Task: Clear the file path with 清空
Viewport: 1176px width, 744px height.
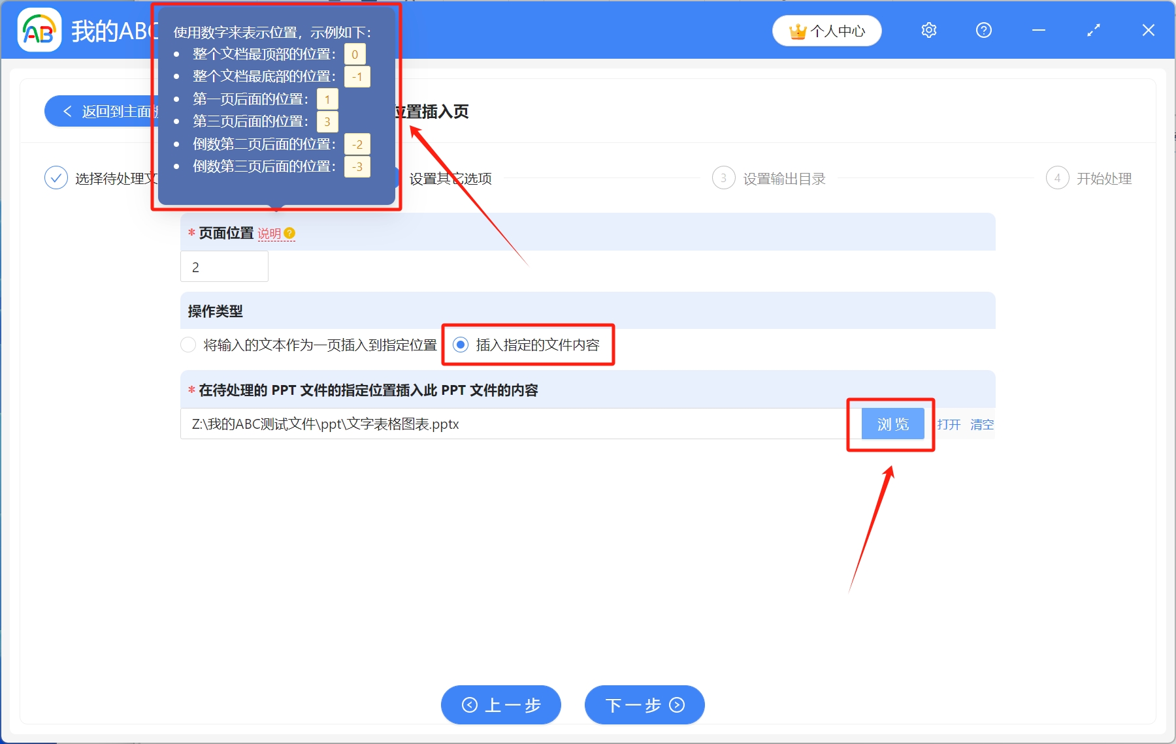Action: 983,424
